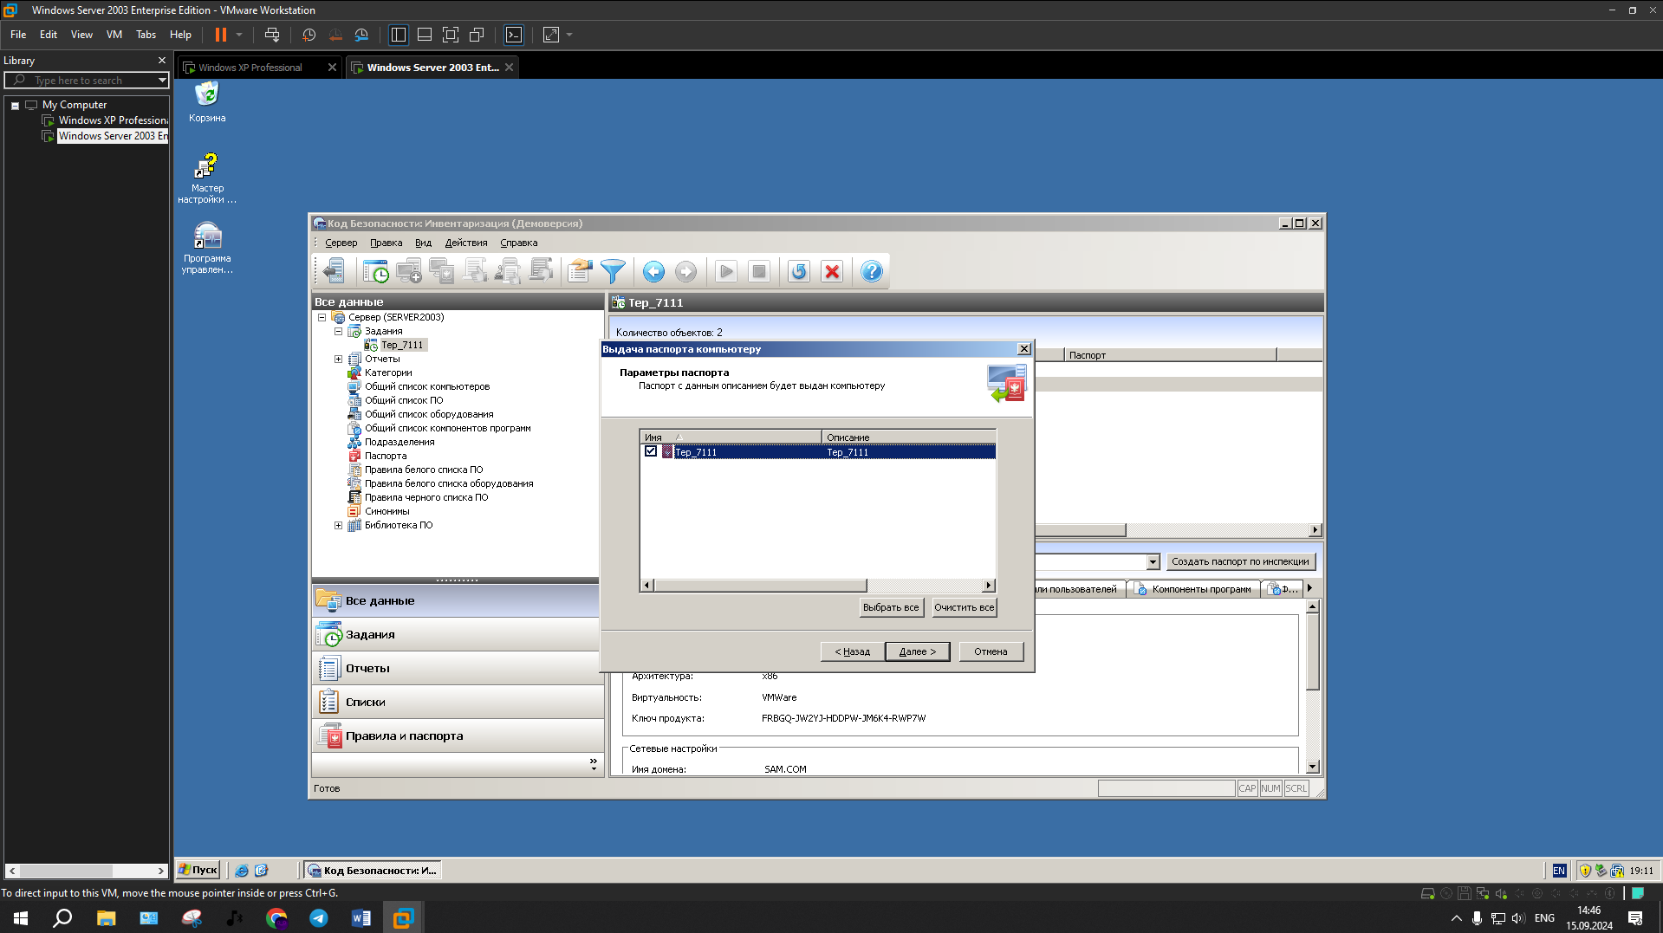Click the Пуск start button

tap(198, 870)
